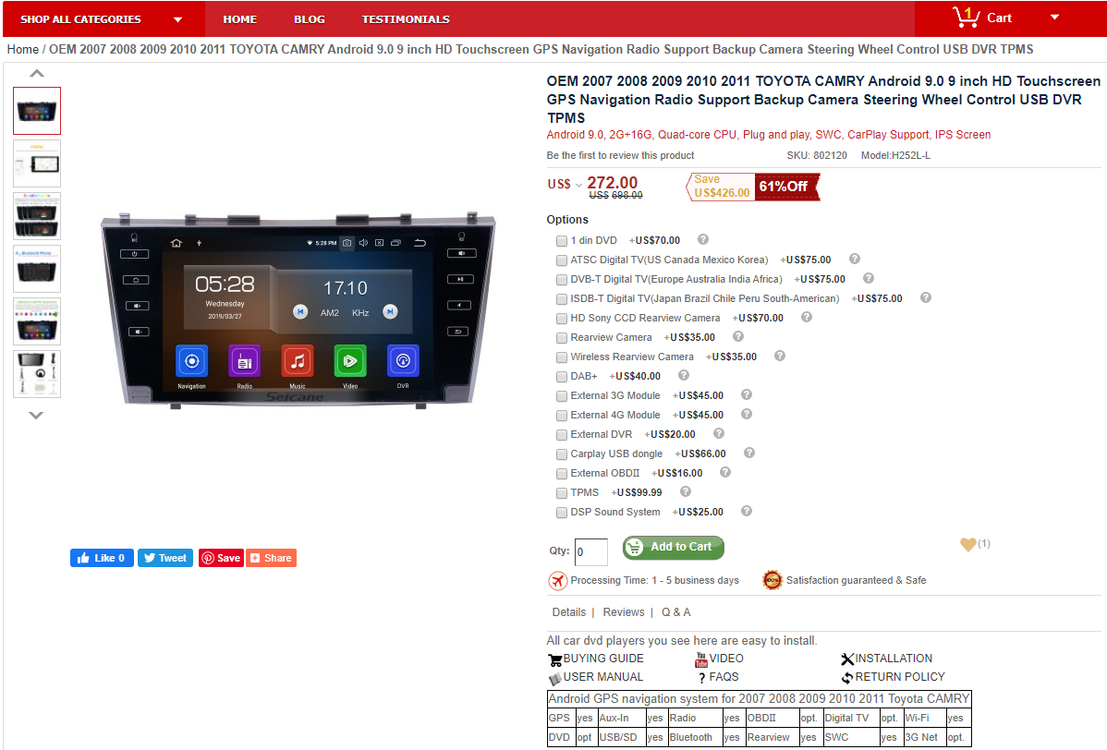Check the External 4G Module option
The width and height of the screenshot is (1107, 750).
point(562,416)
